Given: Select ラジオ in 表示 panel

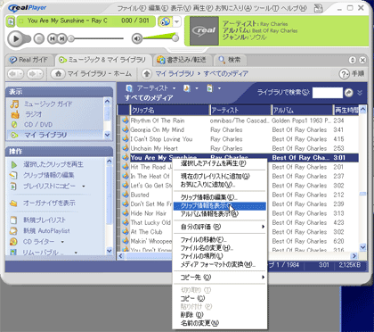Looking at the screenshot, I should (x=33, y=114).
